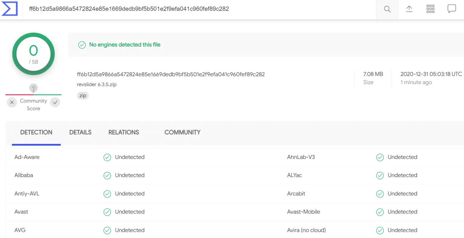Click the AVG engine name
This screenshot has width=464, height=238.
coord(20,230)
